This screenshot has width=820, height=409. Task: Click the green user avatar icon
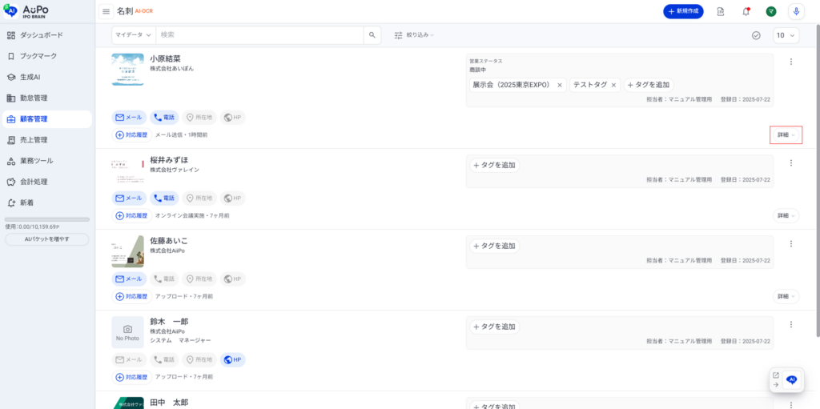pyautogui.click(x=770, y=11)
